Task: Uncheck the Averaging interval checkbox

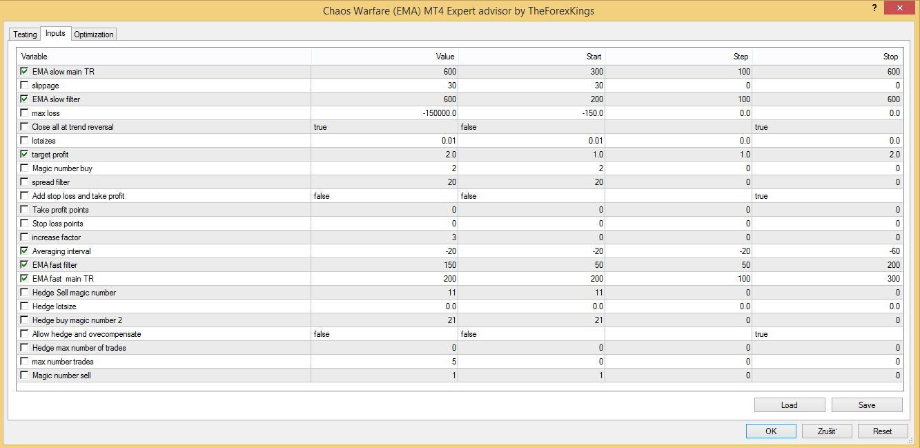Action: [x=25, y=251]
